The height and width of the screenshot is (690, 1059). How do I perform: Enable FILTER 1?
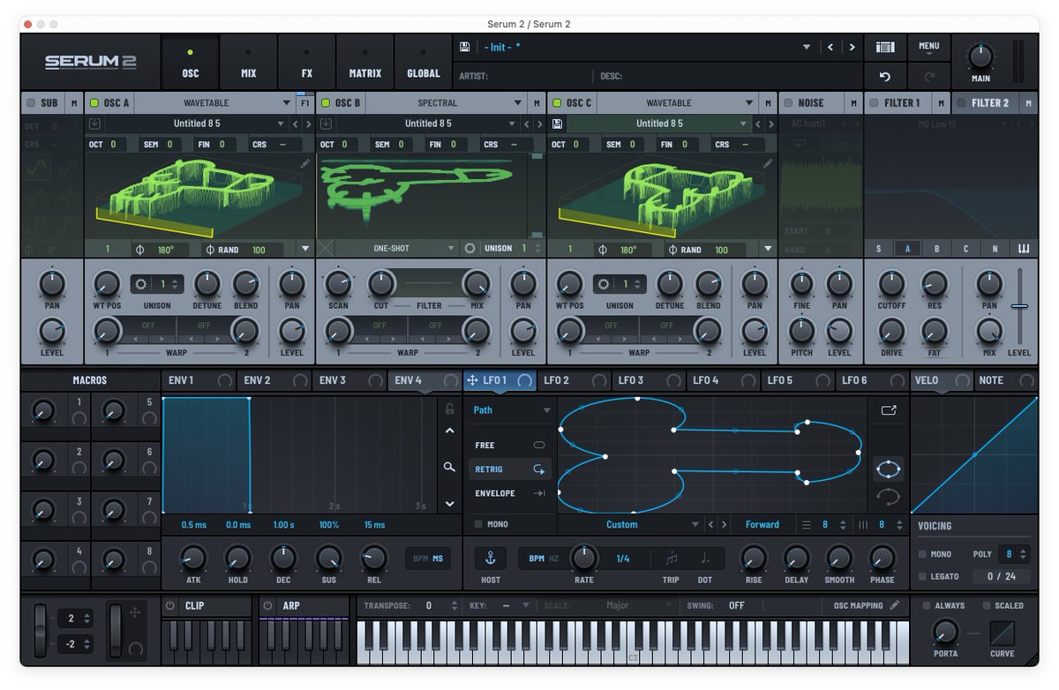pos(875,103)
